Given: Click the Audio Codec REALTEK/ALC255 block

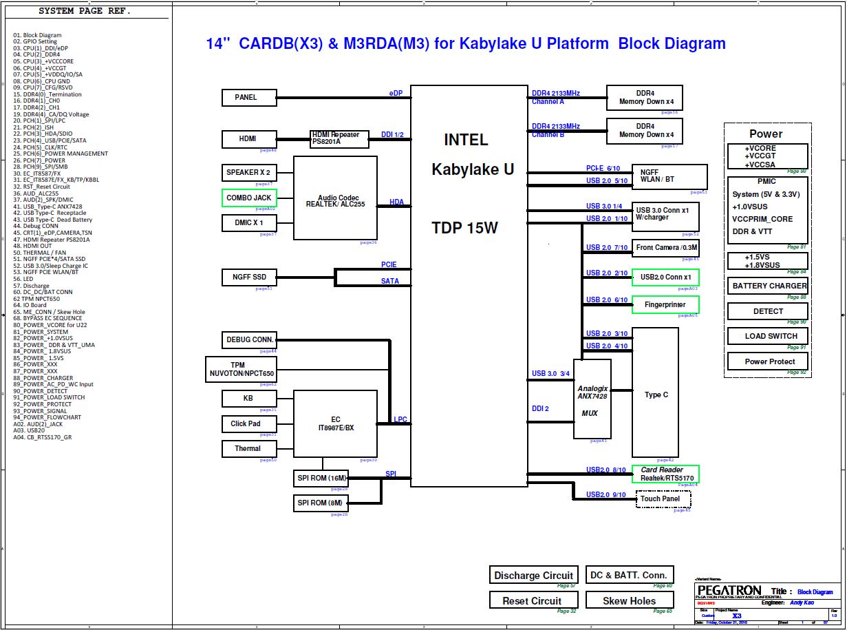Looking at the screenshot, I should pyautogui.click(x=335, y=198).
